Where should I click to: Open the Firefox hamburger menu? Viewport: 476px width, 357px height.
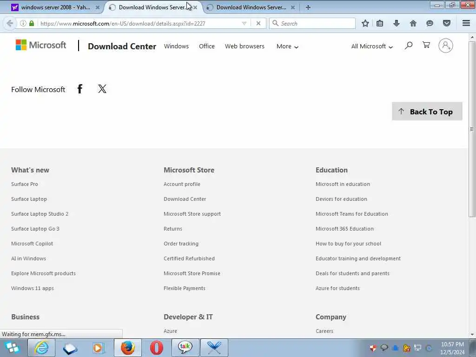pyautogui.click(x=466, y=23)
